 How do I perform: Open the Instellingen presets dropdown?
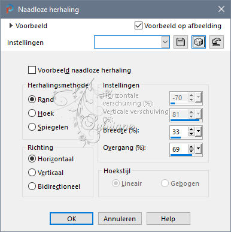[166, 42]
